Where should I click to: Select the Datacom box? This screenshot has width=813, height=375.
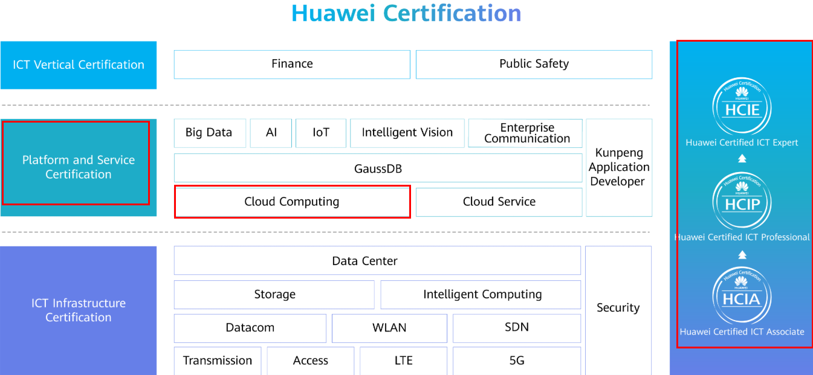click(x=250, y=328)
